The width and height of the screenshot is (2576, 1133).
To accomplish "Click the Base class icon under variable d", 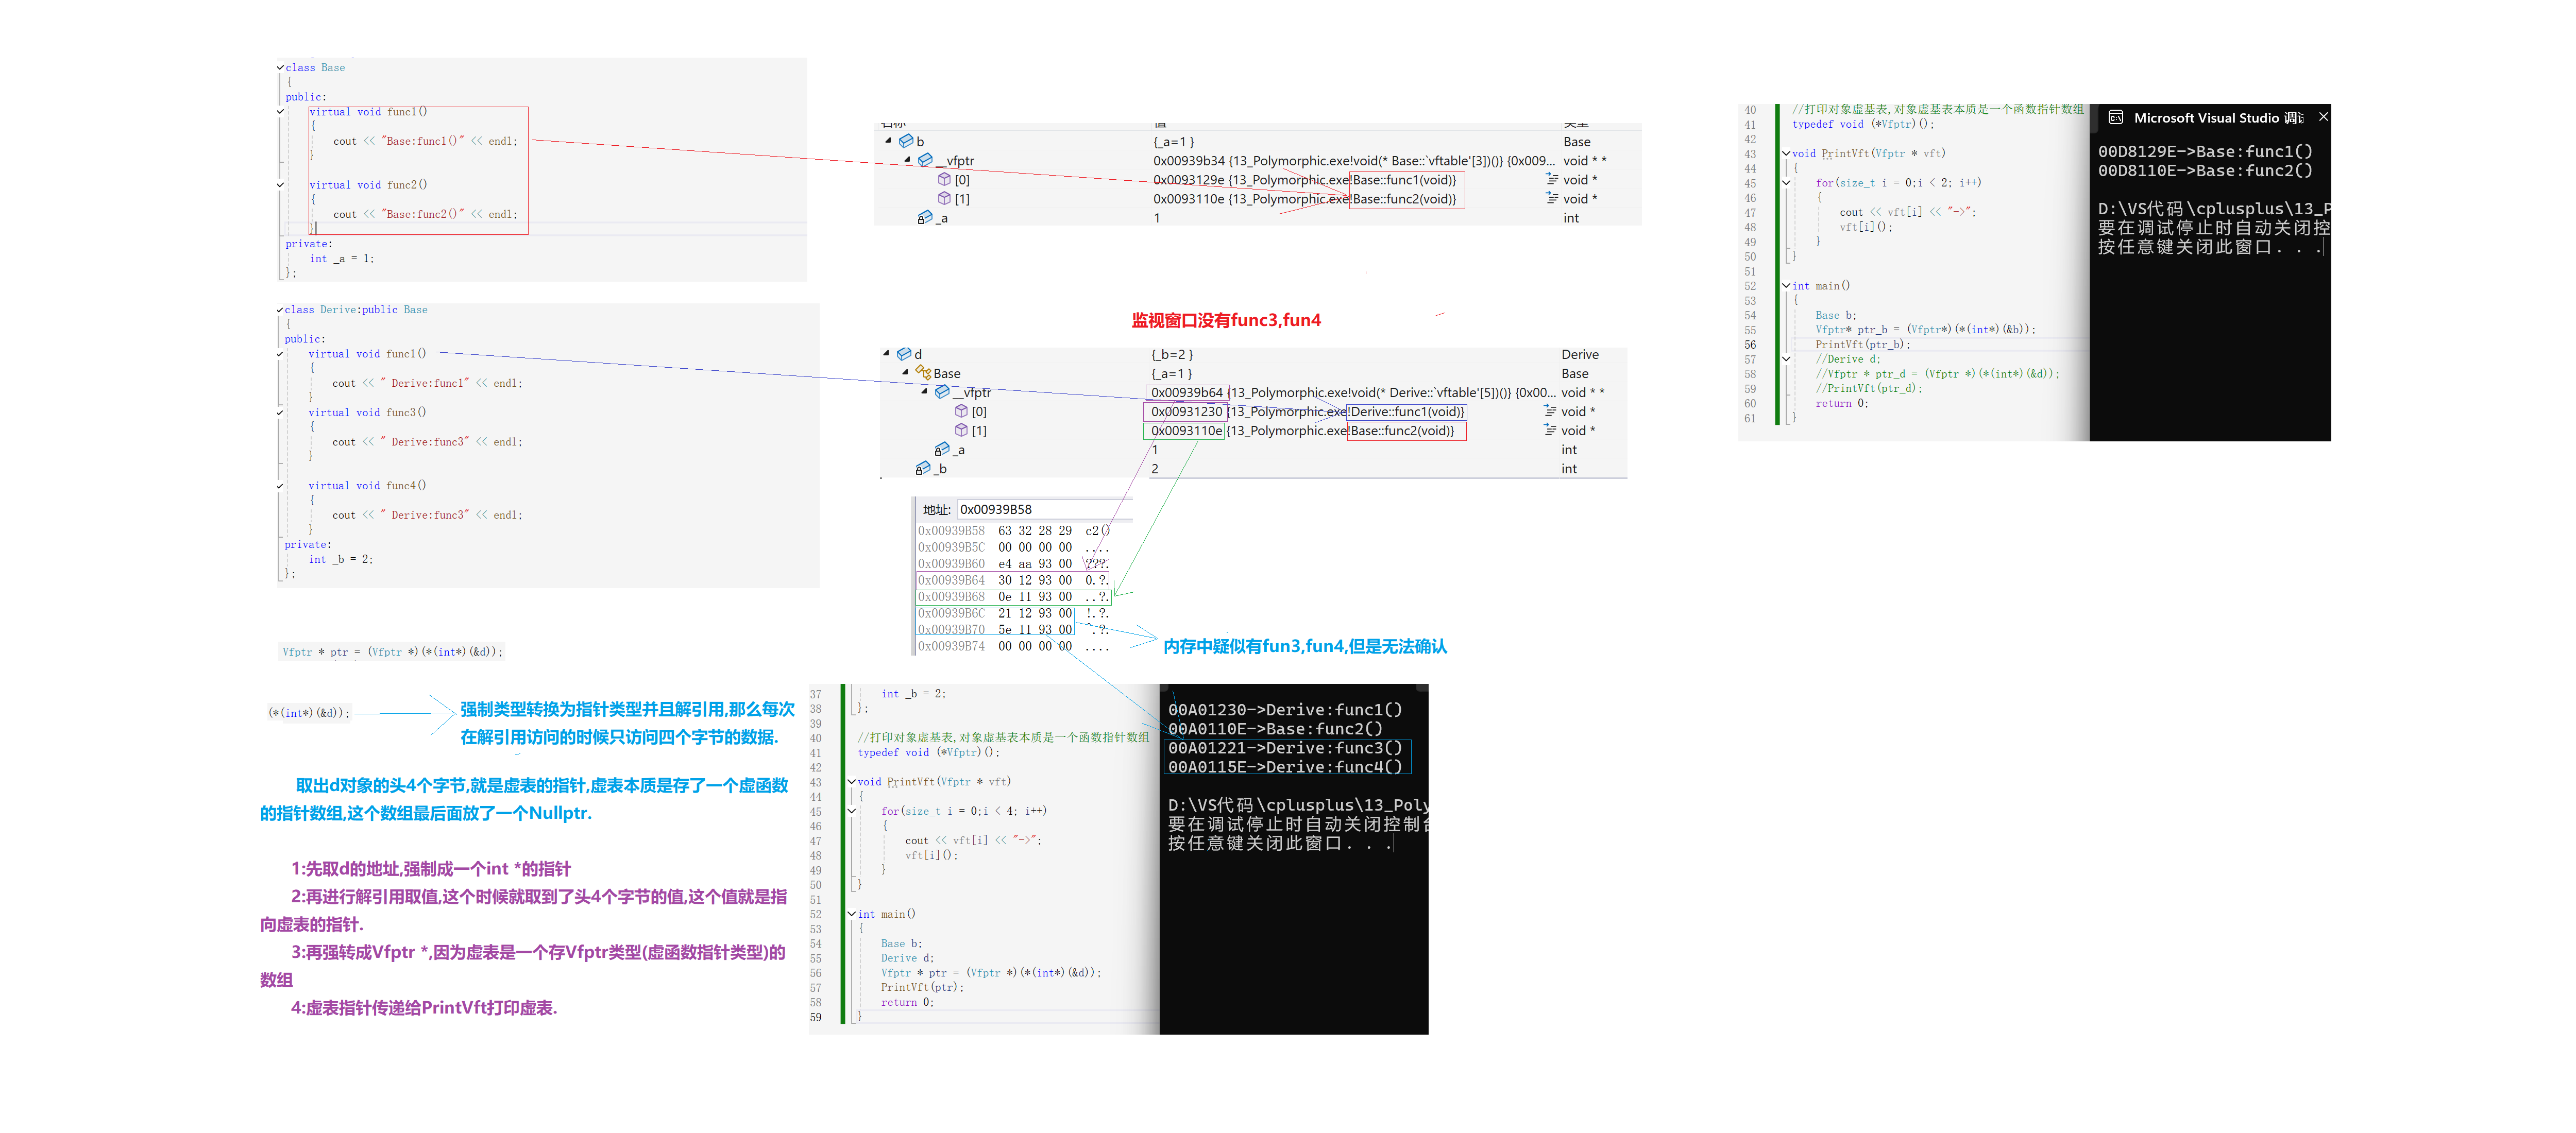I will 923,373.
